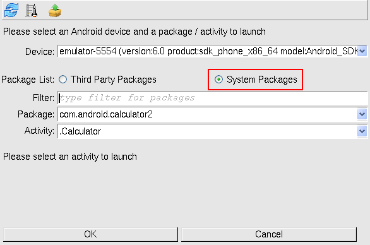Click the Filter label
This screenshot has height=245, width=370.
click(44, 98)
